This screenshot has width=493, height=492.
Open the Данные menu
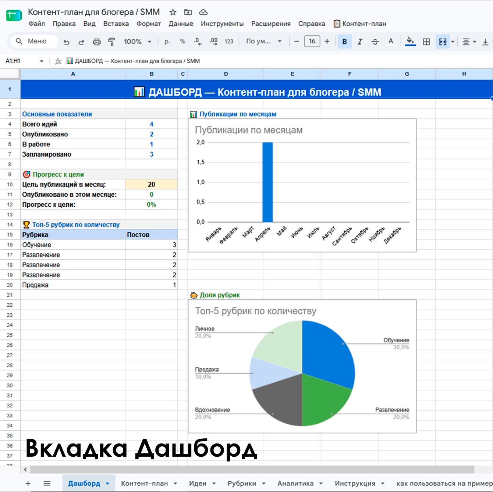[181, 24]
